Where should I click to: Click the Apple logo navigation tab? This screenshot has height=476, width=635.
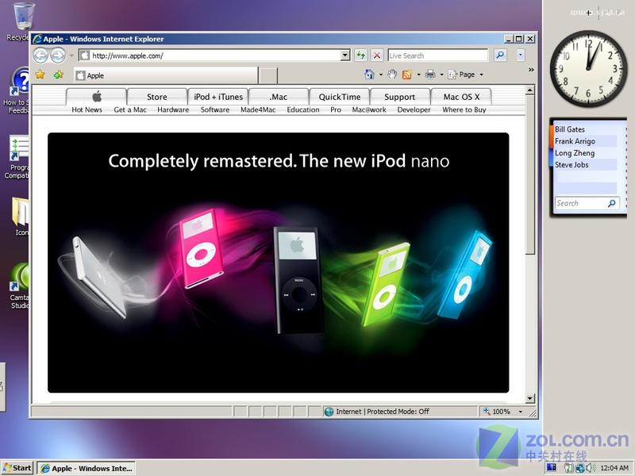[x=96, y=97]
